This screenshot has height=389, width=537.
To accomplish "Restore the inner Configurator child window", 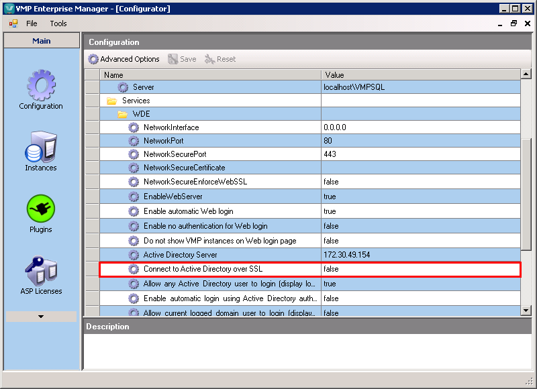I will tap(514, 23).
